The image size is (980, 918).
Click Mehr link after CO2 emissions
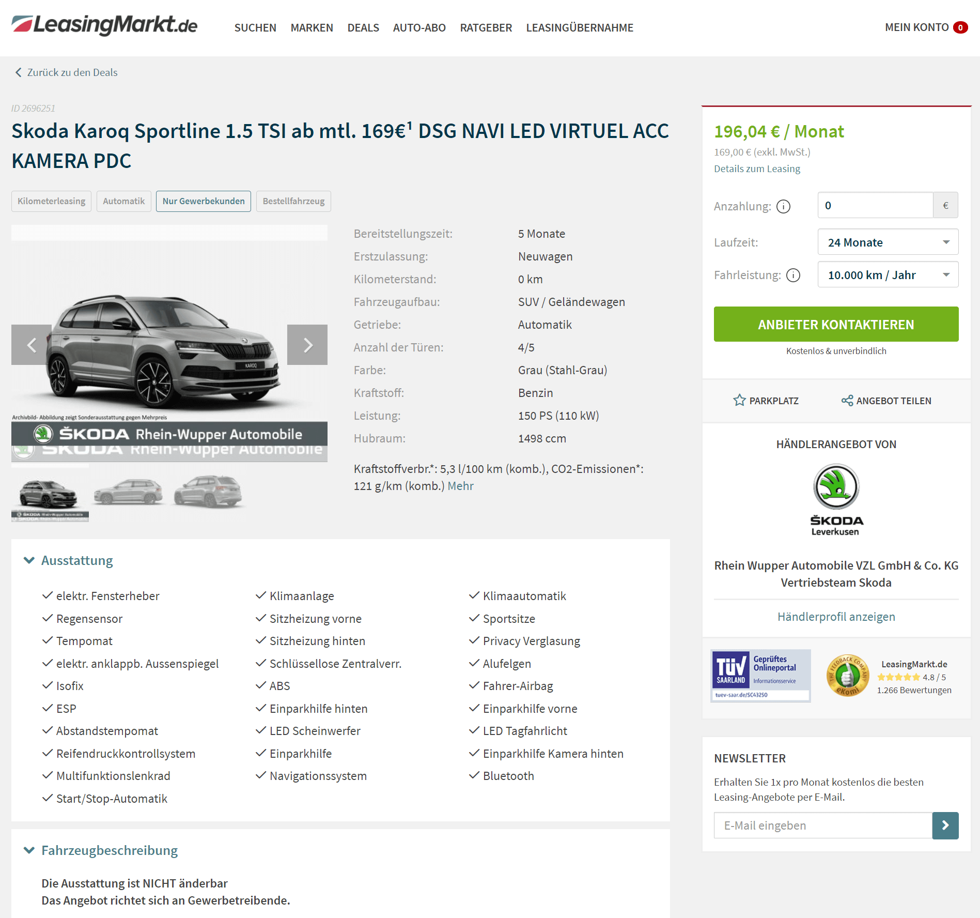pyautogui.click(x=460, y=486)
